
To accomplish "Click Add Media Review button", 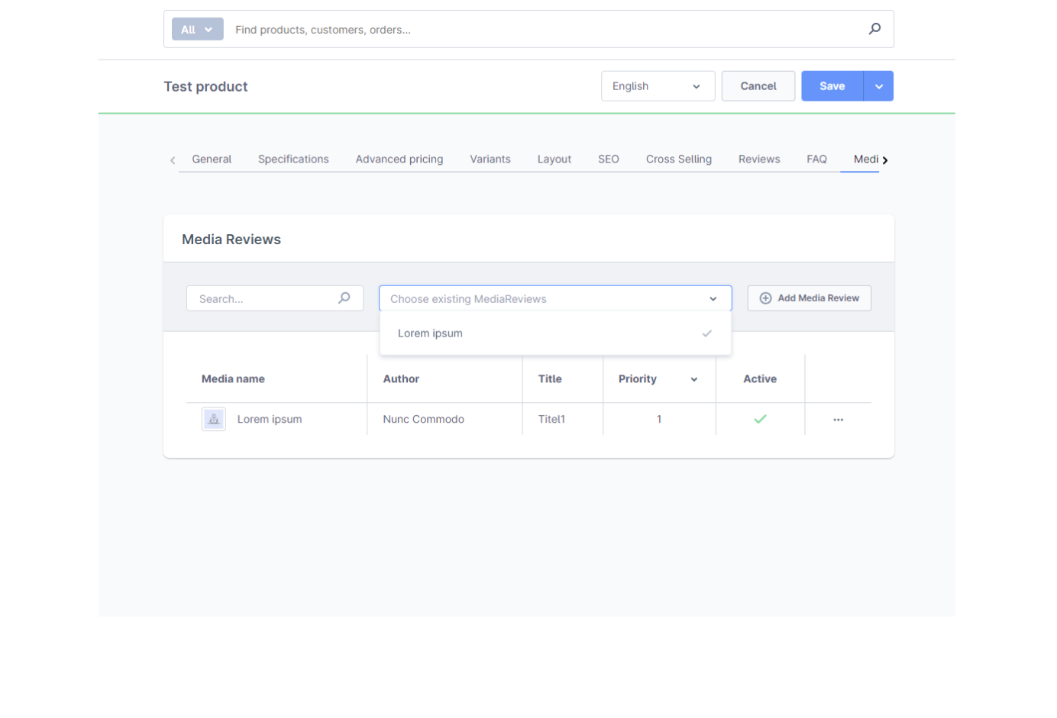I will point(809,298).
